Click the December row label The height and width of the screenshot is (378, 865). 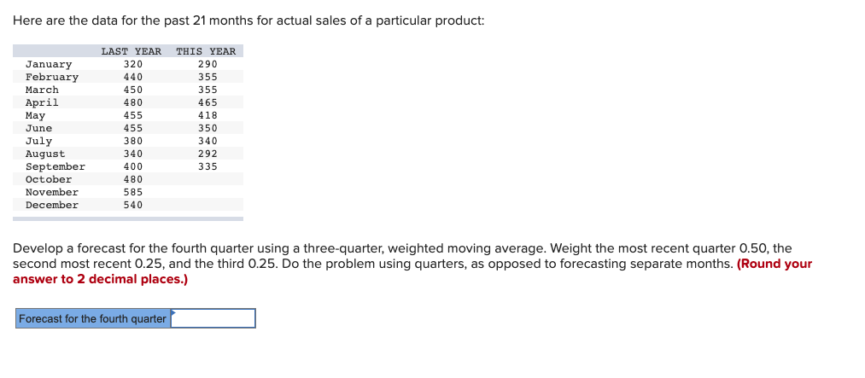click(51, 205)
